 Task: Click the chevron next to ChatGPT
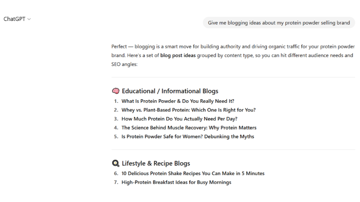tap(29, 19)
